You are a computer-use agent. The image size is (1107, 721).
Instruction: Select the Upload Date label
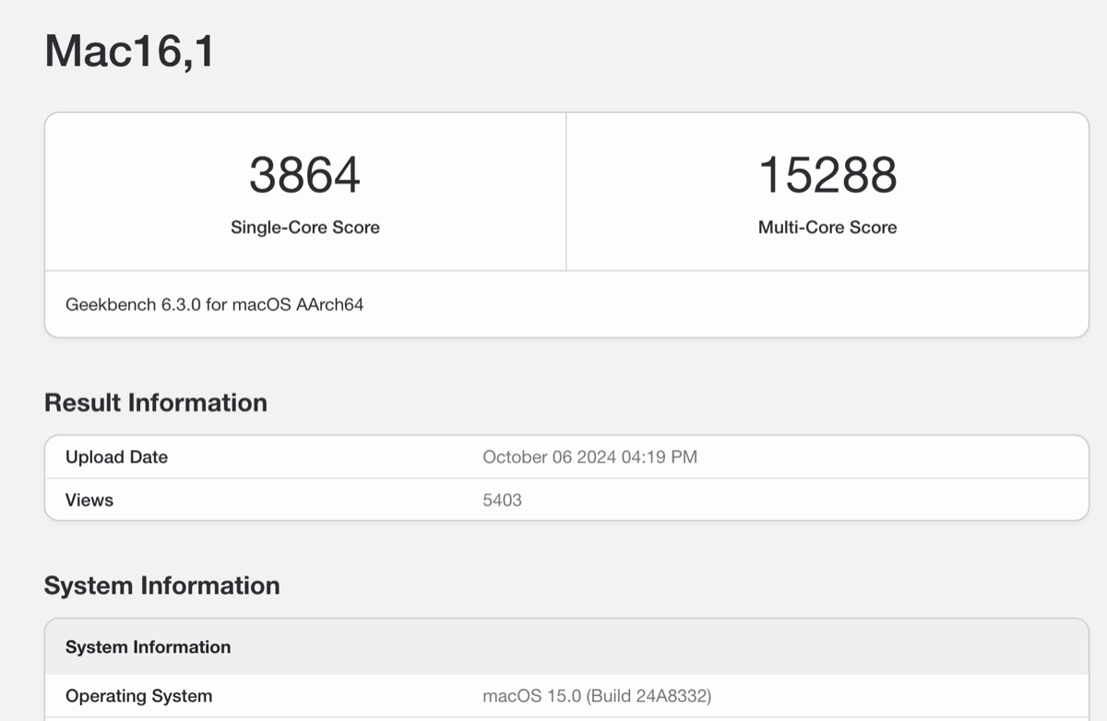116,457
